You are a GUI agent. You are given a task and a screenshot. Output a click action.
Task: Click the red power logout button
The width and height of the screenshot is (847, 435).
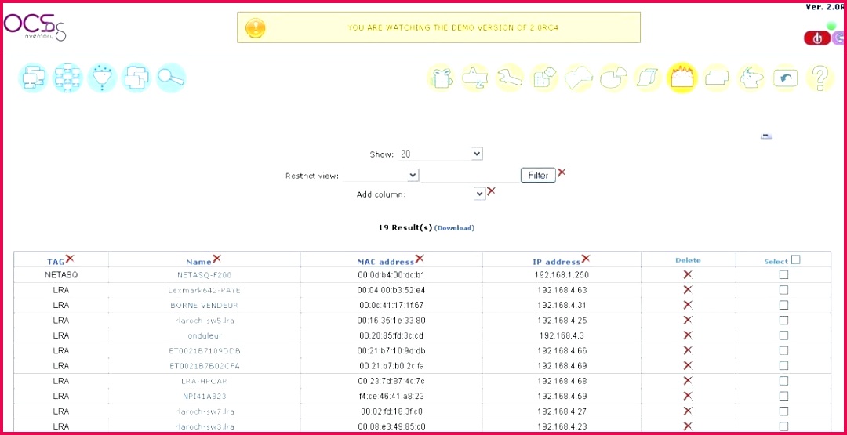point(817,38)
